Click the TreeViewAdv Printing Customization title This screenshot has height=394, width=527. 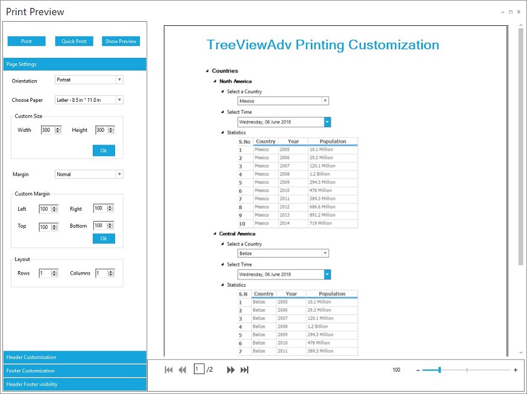tap(323, 45)
